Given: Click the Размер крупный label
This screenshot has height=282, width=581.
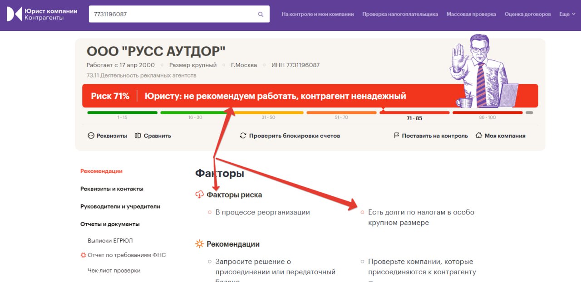Looking at the screenshot, I should pyautogui.click(x=193, y=65).
